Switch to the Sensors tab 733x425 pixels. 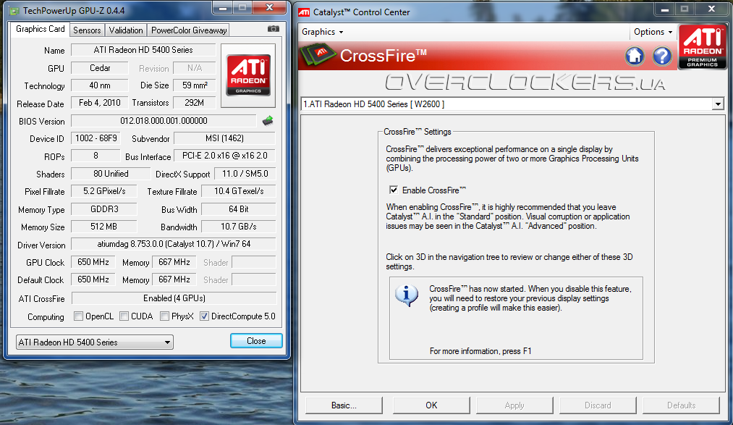point(87,30)
